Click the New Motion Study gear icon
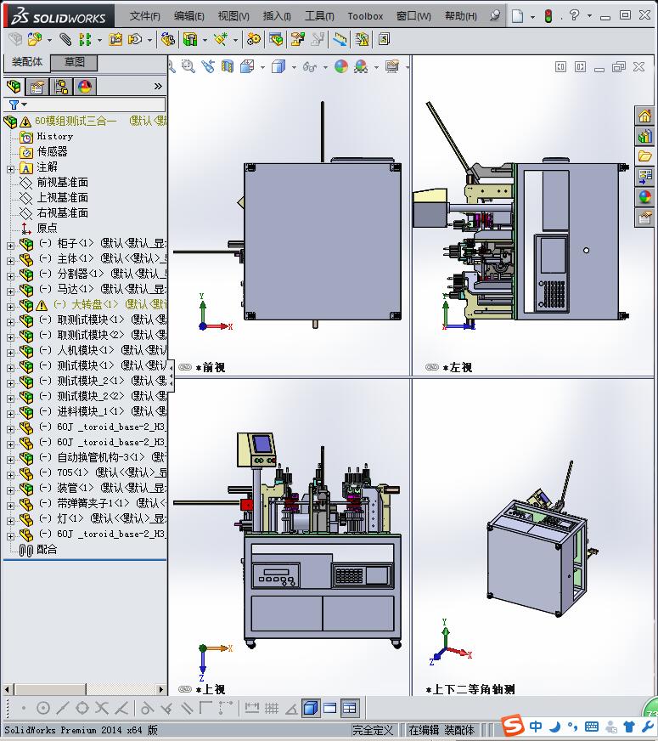Viewport: 658px width, 741px height. click(254, 39)
